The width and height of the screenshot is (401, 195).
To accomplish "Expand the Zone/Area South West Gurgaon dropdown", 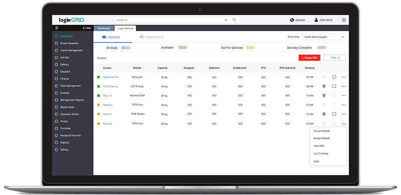I will 324,37.
